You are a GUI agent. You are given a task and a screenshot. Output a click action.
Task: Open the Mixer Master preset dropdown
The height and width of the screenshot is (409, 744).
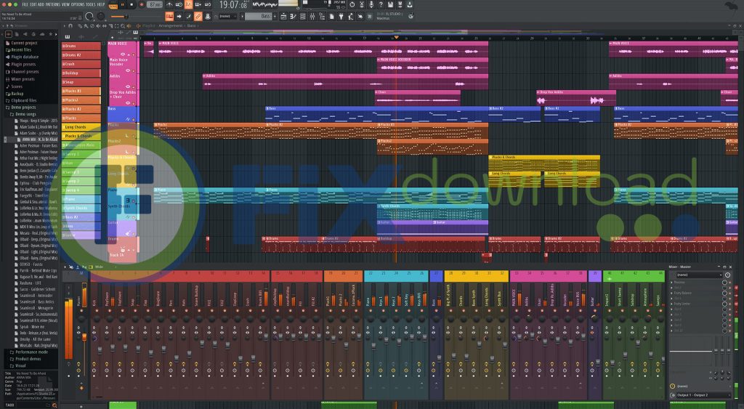[x=699, y=275]
